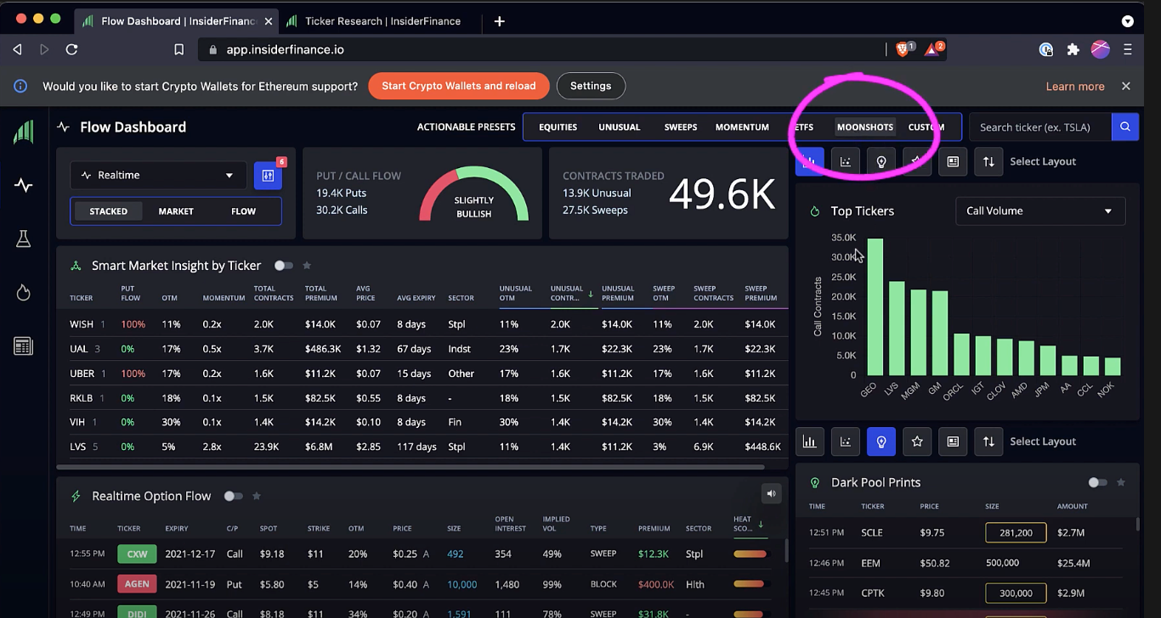
Task: Click the Slightly Bullish put/call gauge
Action: click(473, 194)
